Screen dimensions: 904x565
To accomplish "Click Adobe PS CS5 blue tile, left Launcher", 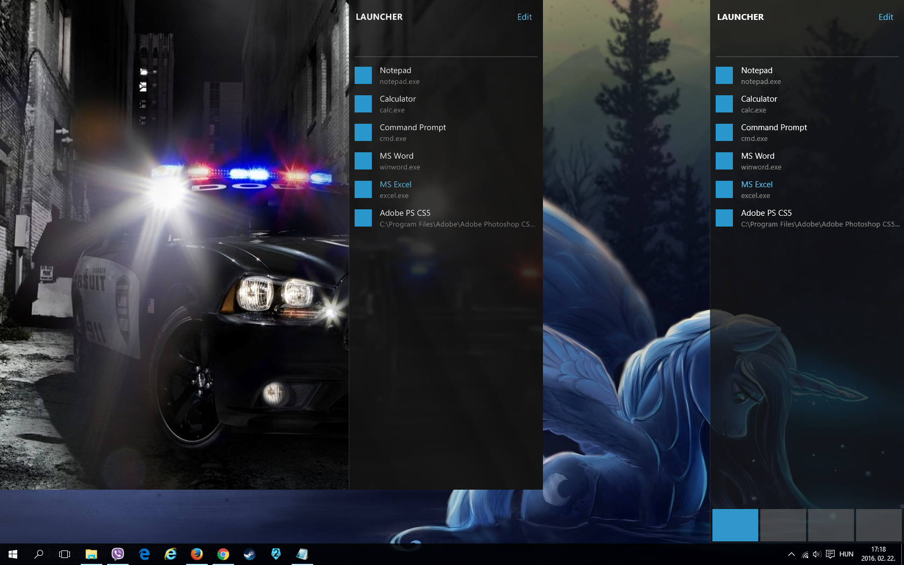I will [363, 218].
